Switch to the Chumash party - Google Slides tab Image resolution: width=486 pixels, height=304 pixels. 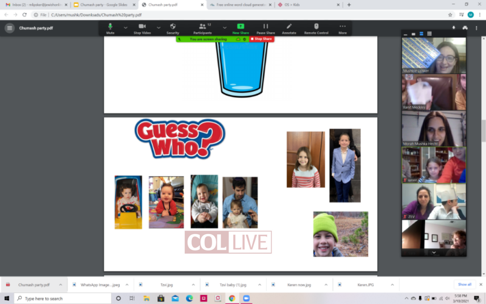pos(101,4)
